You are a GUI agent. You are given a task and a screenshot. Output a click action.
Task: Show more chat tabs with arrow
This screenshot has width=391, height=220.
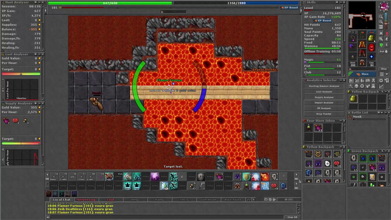tap(253, 200)
